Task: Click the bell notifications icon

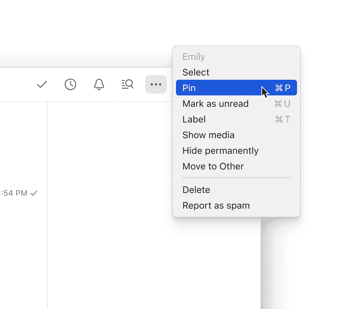Action: tap(99, 84)
